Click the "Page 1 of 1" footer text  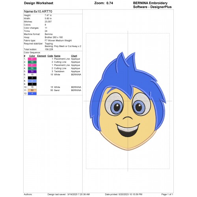[167, 194]
